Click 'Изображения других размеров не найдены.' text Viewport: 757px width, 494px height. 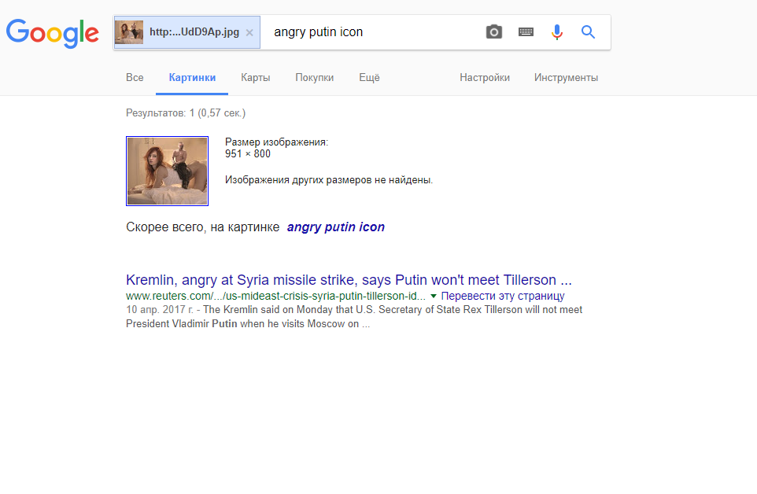tap(329, 180)
